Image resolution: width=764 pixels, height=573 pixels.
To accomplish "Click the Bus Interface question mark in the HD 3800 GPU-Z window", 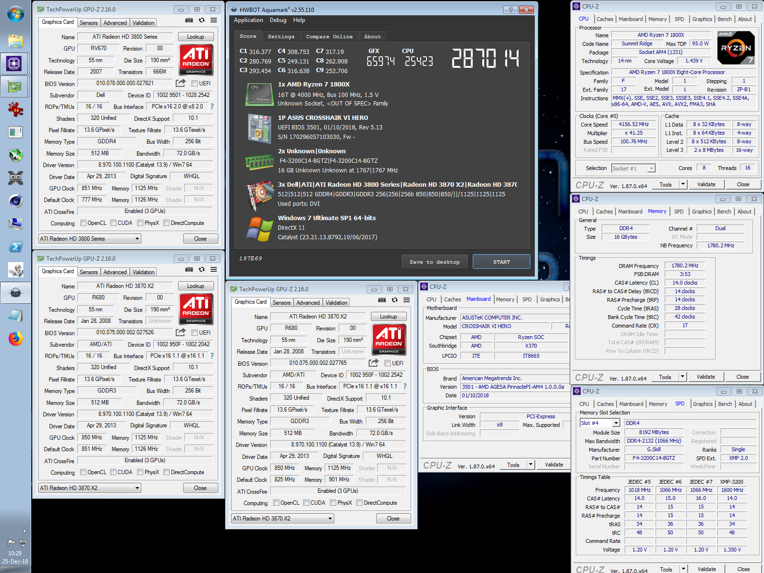I will pyautogui.click(x=212, y=106).
